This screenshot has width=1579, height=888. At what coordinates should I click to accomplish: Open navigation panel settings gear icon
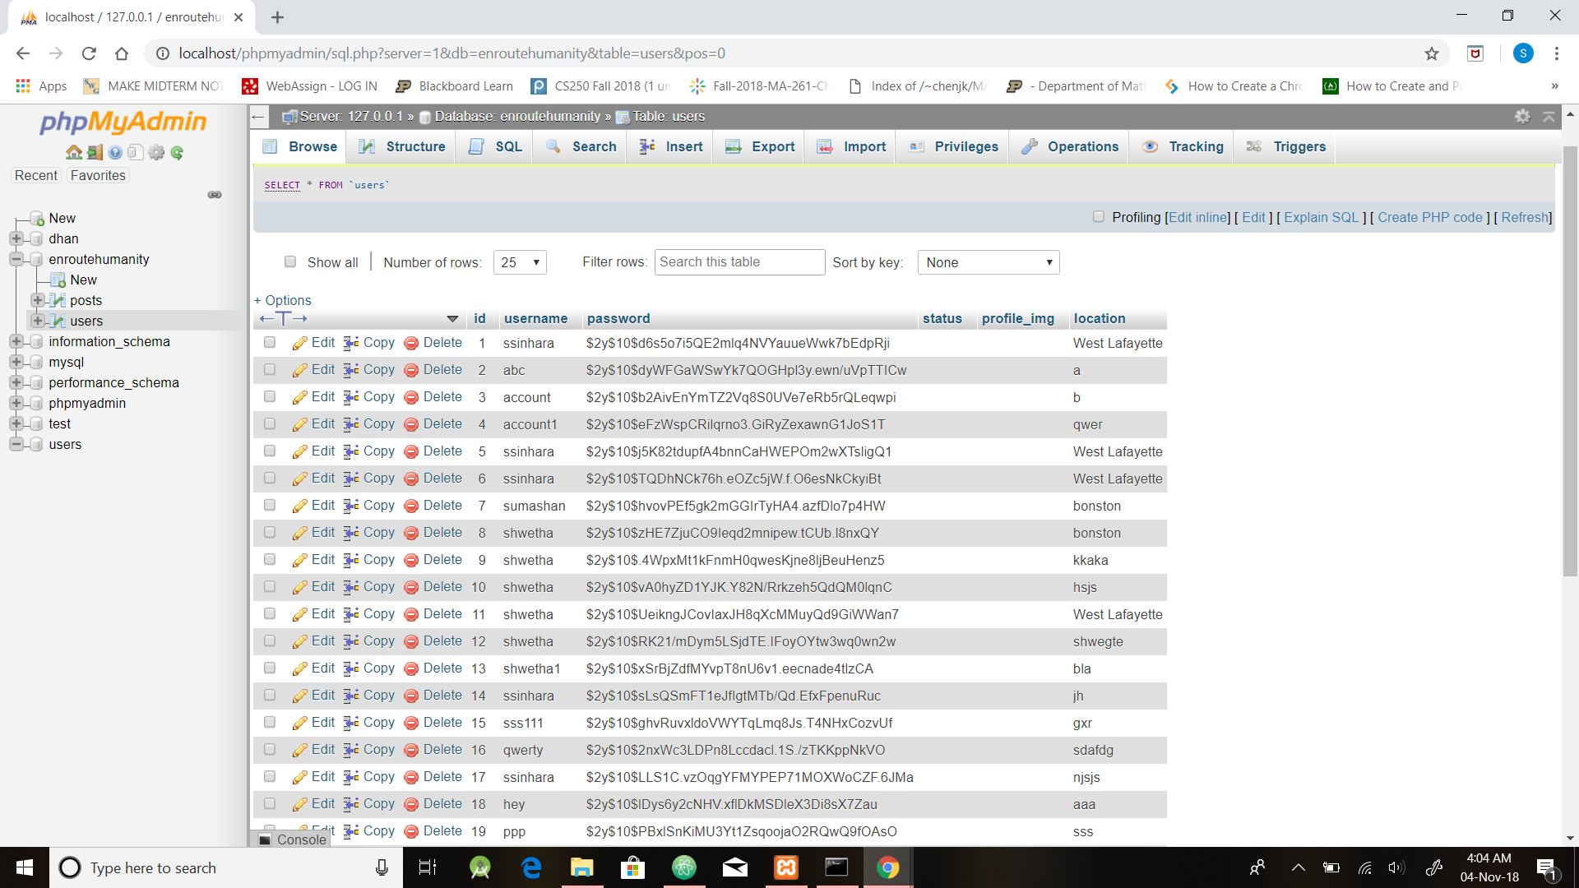156,152
